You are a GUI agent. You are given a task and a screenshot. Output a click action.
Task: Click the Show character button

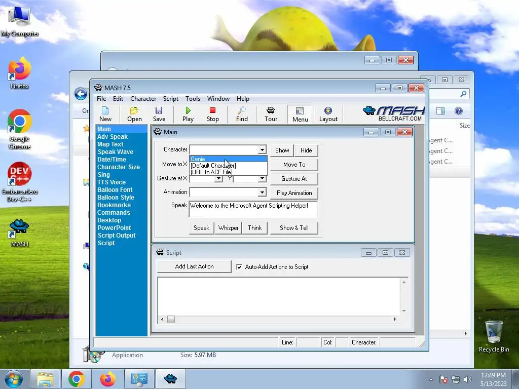tap(282, 150)
